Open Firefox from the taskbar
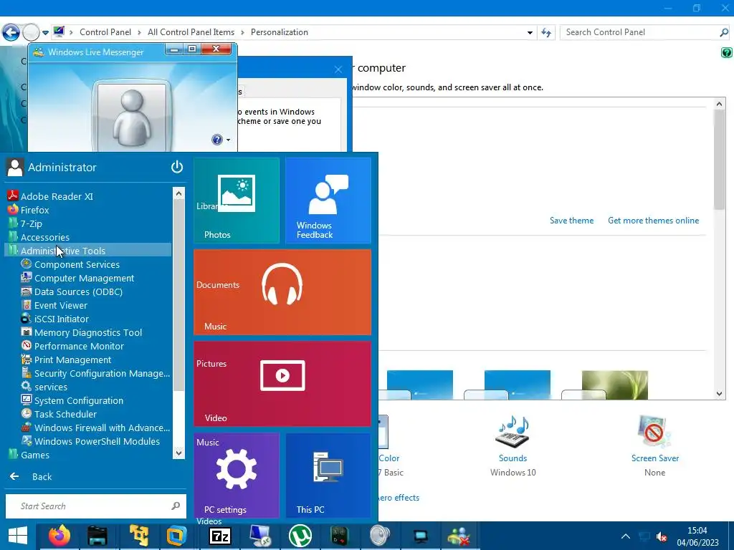This screenshot has width=734, height=550. click(x=59, y=536)
